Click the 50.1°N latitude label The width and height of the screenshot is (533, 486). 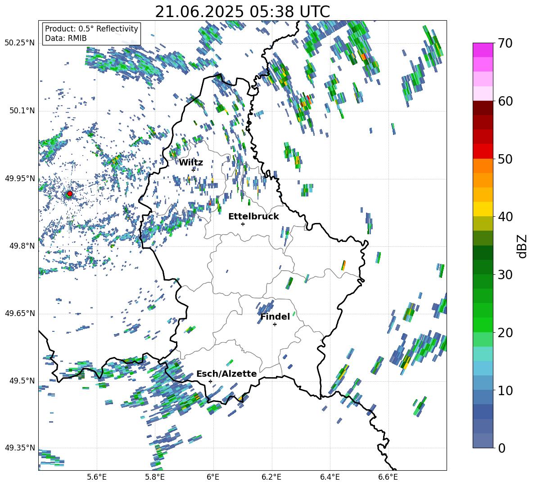coord(22,111)
